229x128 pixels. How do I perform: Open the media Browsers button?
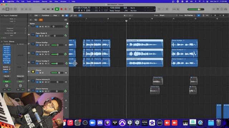225,9
